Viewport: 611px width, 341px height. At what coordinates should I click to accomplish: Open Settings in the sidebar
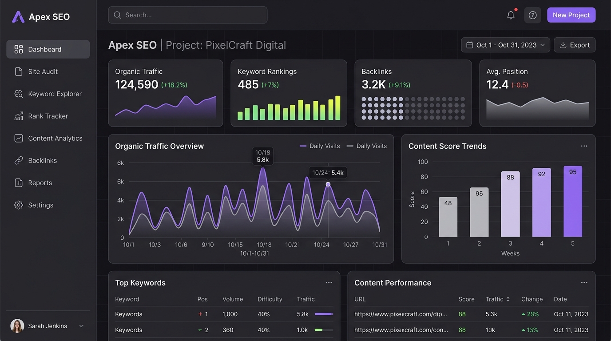point(48,205)
